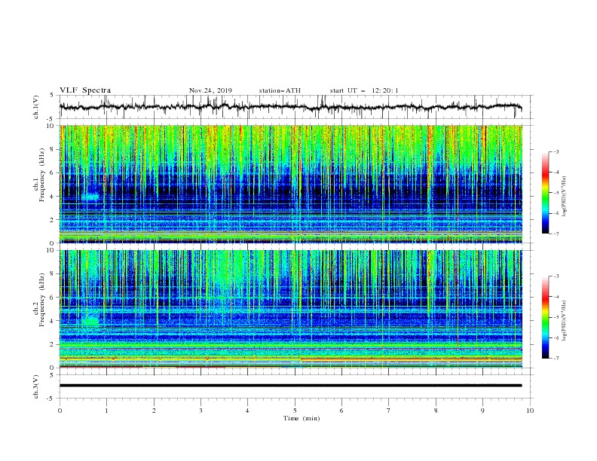Select the "start UT = 12:20:1" text
Image resolution: width=597 pixels, height=461 pixels.
pos(364,90)
